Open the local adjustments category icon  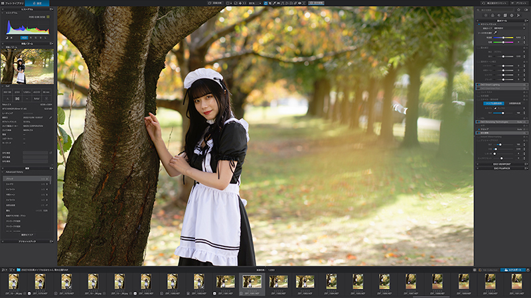[x=512, y=15]
